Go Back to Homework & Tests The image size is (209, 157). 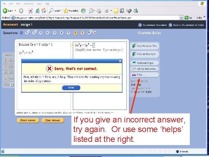coord(186,25)
